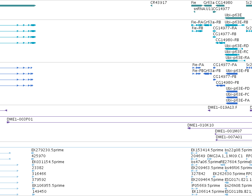Image resolution: width=252 pixels, height=196 pixels.
Task: Click the CG14977-PB protein label
Action: [225, 77]
